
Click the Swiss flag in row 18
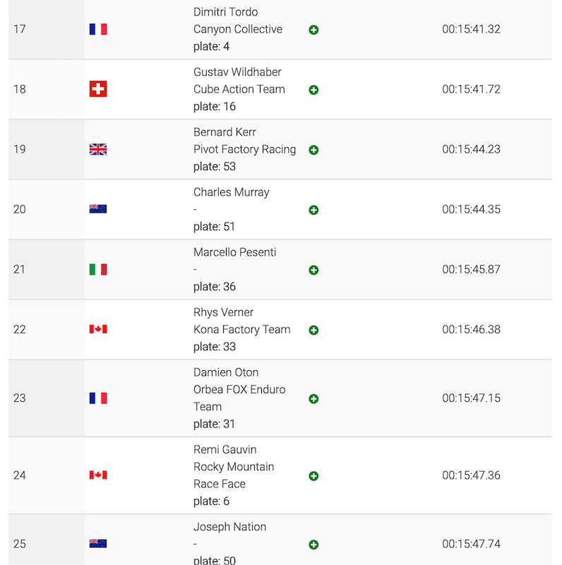[98, 89]
